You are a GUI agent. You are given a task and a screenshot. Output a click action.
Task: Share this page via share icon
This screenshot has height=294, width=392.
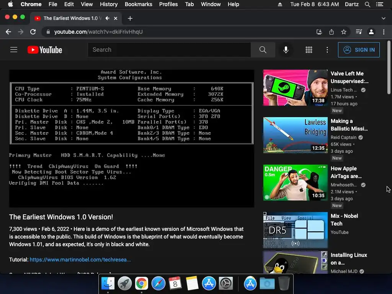pyautogui.click(x=332, y=32)
